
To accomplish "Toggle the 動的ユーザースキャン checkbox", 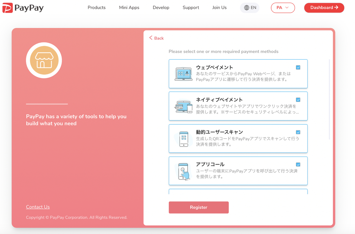I will (x=298, y=132).
